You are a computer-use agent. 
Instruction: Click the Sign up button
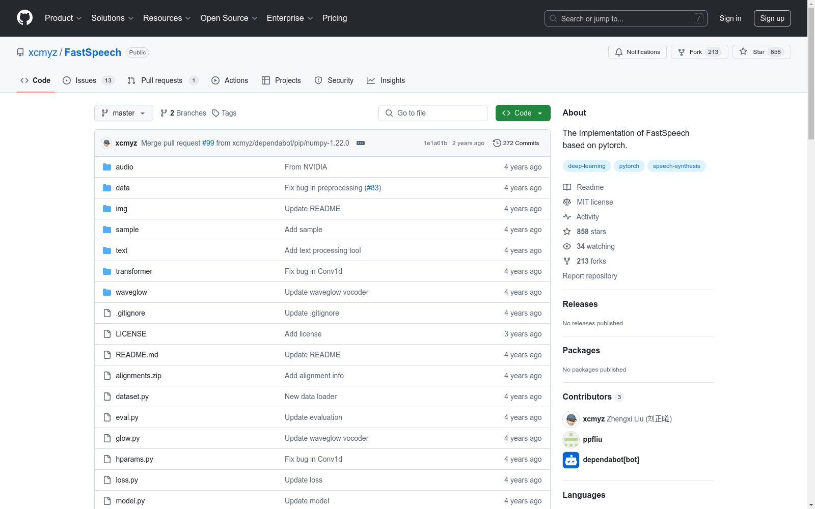[x=772, y=18]
